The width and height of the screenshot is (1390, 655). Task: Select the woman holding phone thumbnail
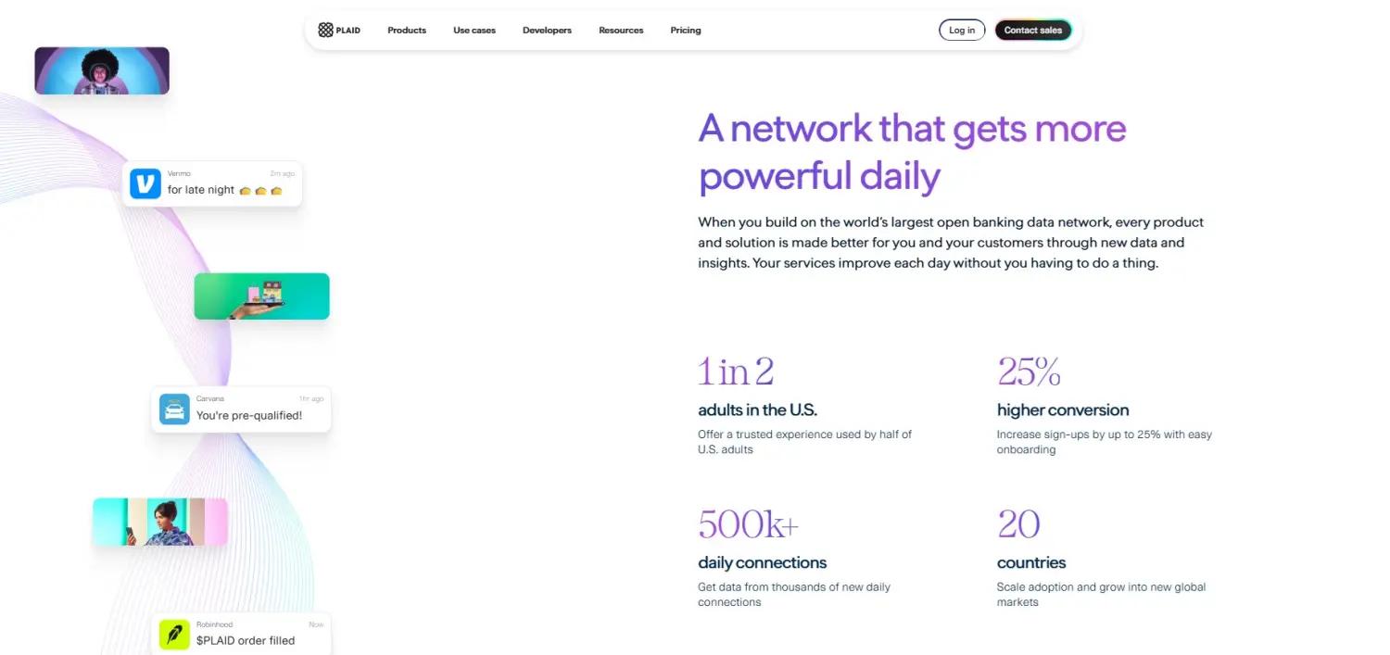(159, 522)
